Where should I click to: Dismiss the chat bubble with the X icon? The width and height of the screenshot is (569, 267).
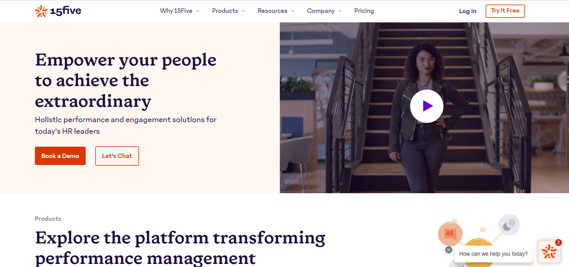tap(448, 250)
